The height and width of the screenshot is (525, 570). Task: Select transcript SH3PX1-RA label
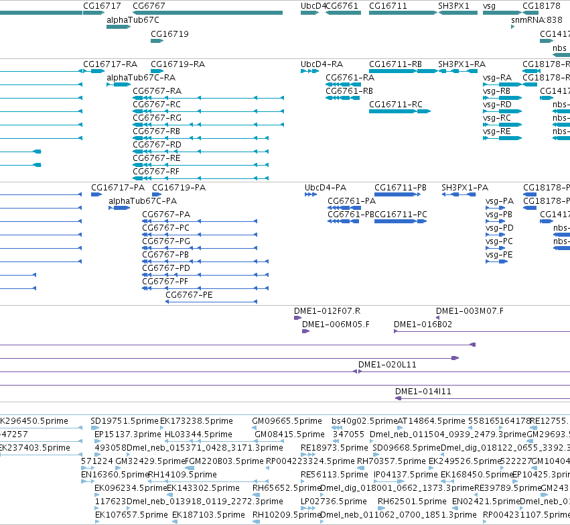click(x=461, y=64)
